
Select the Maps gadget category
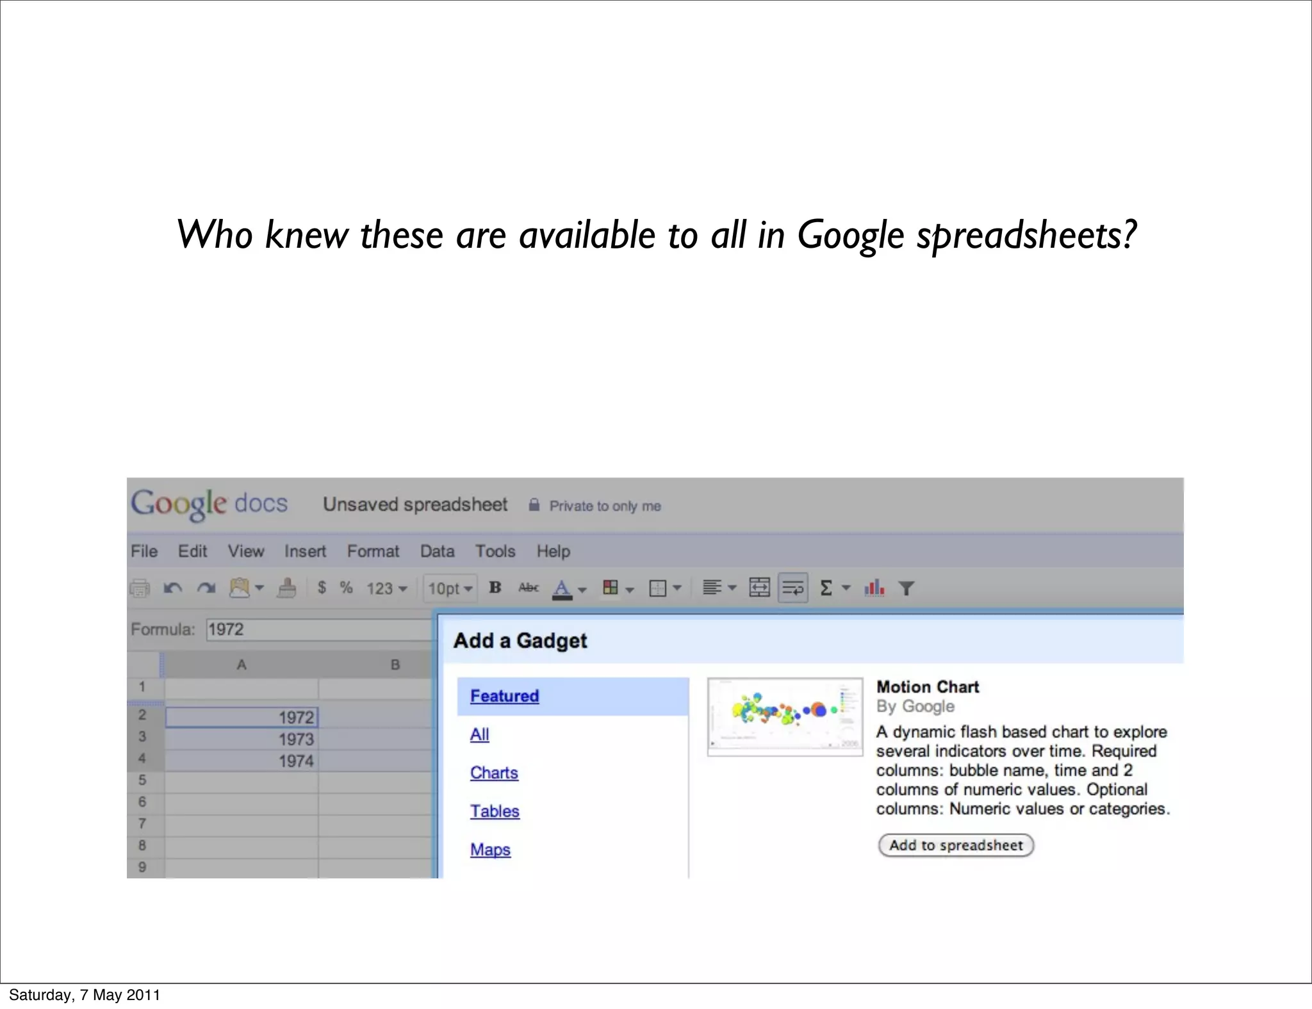[x=490, y=850]
